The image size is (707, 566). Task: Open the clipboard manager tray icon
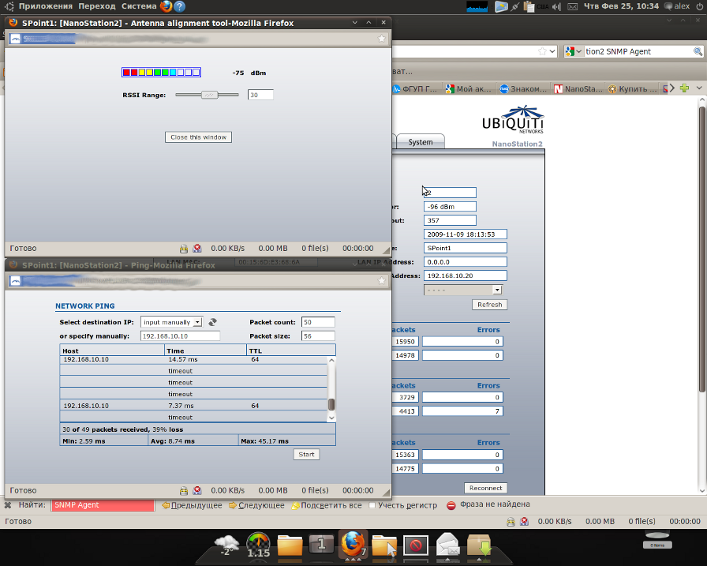[x=529, y=7]
